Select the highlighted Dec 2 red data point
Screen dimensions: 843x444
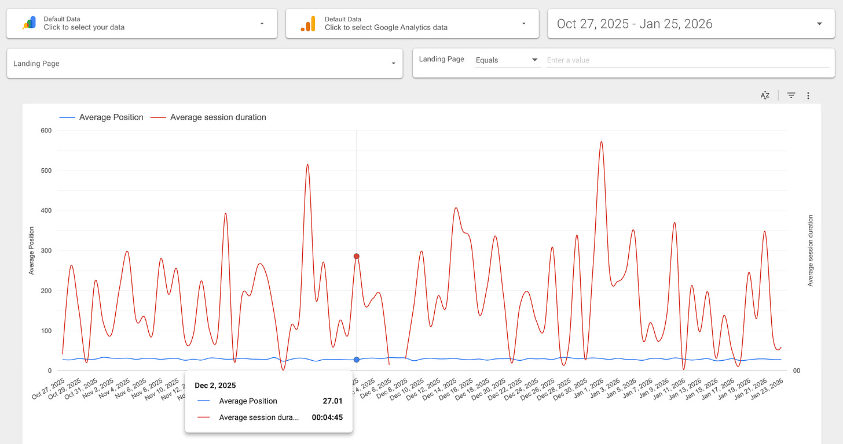click(x=356, y=255)
